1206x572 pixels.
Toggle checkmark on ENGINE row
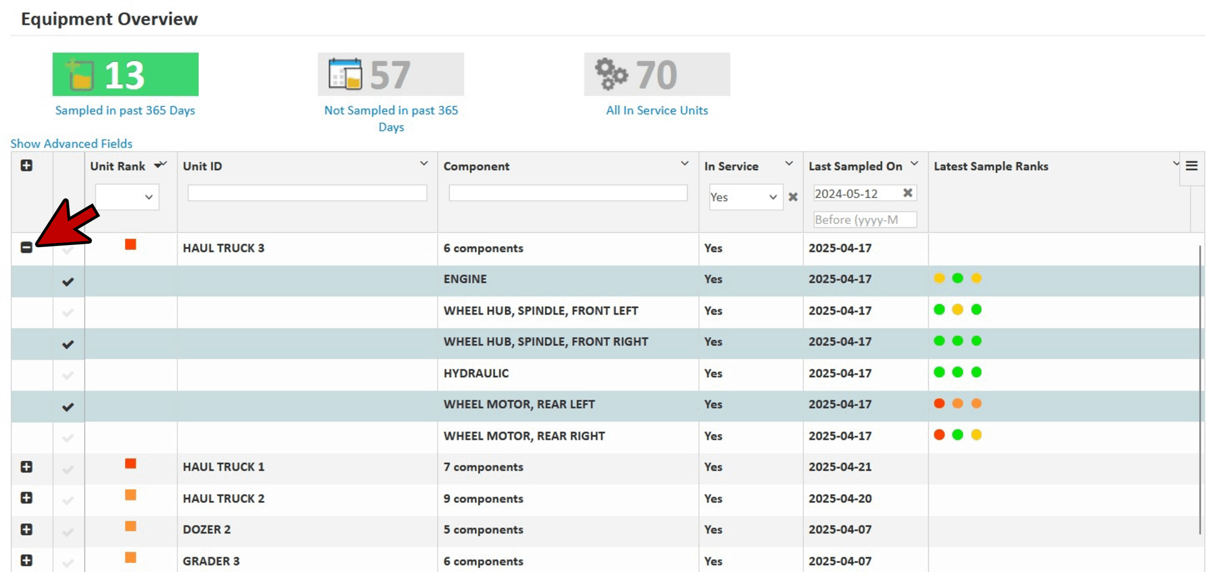pyautogui.click(x=68, y=281)
